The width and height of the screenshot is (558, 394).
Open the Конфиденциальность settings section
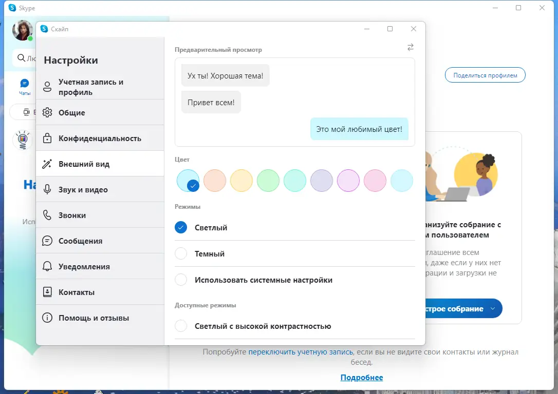(x=100, y=138)
